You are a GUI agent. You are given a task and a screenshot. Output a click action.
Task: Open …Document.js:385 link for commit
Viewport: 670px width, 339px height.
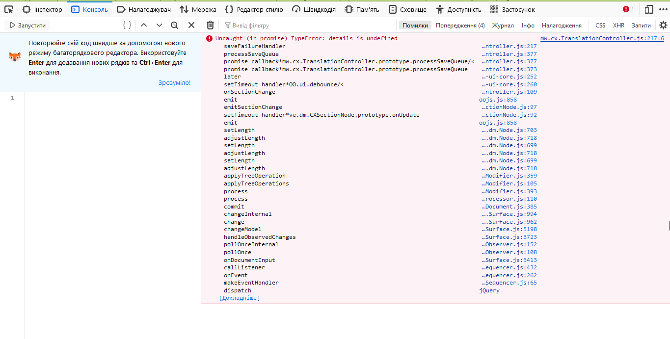click(x=509, y=207)
